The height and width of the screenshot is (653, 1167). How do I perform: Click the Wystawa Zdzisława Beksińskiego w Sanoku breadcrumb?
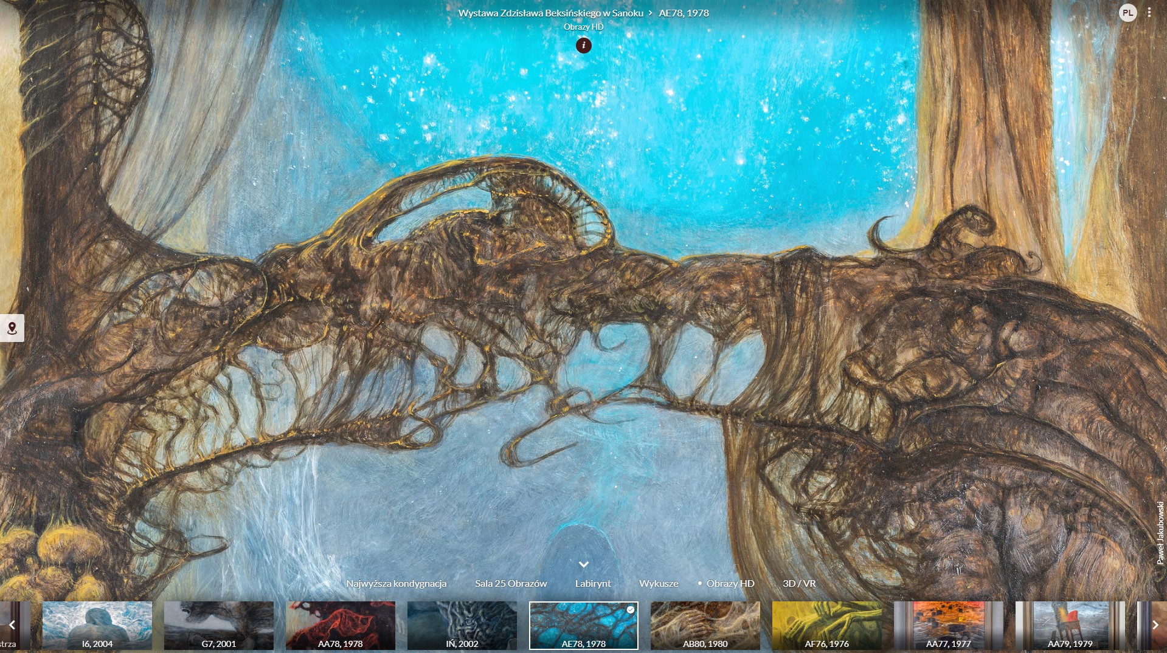coord(550,13)
